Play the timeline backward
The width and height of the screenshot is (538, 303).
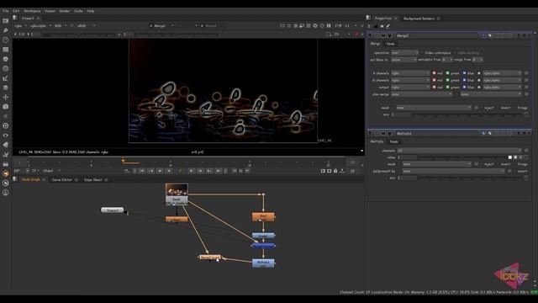pos(169,171)
